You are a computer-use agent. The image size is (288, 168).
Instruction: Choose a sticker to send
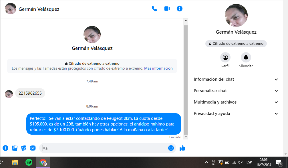coord(24,148)
